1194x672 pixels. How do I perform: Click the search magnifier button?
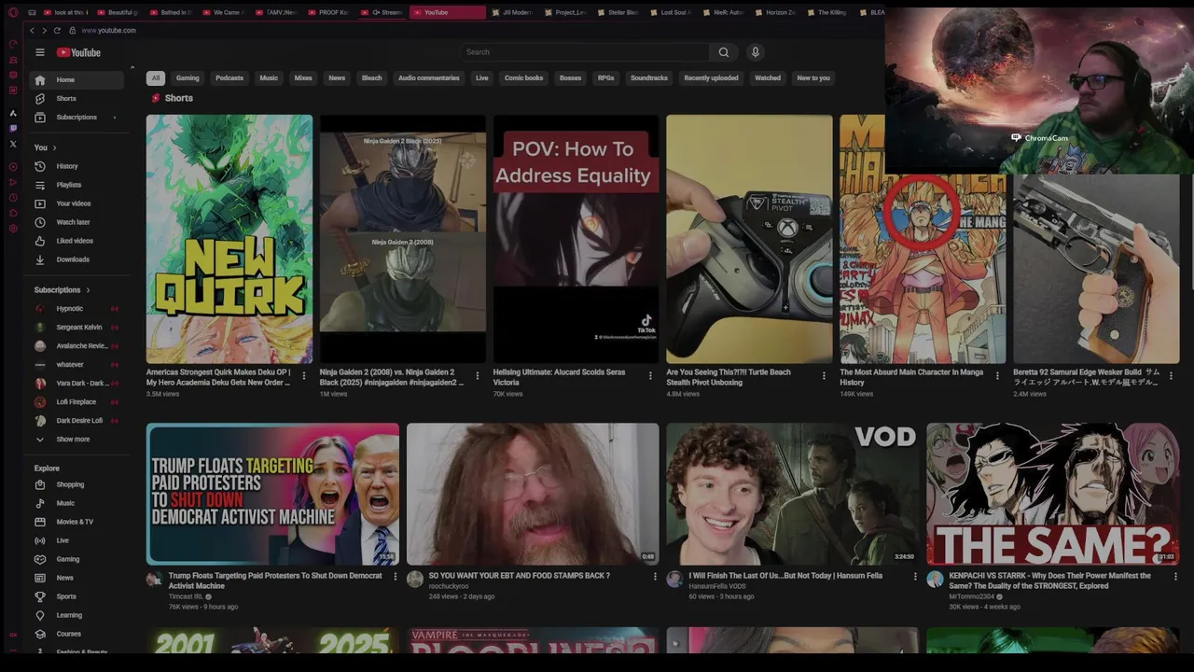(724, 52)
